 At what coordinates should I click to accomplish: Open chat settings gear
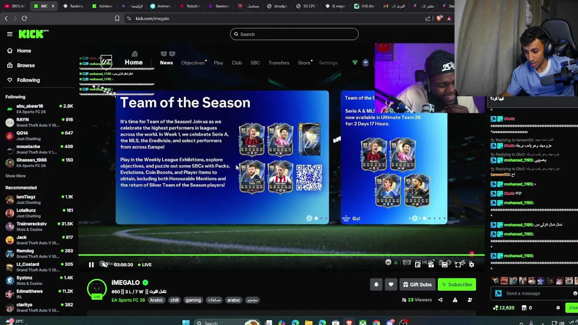point(558,308)
